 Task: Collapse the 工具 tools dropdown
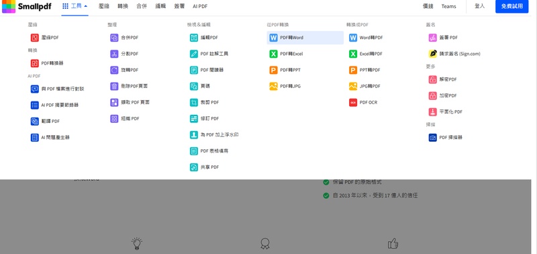click(75, 6)
